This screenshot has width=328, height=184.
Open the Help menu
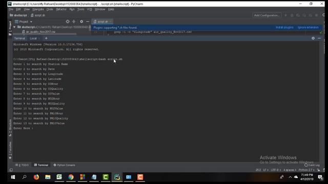coord(111,9)
